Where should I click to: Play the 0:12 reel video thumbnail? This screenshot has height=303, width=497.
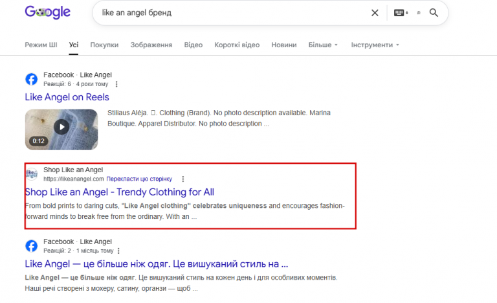click(x=61, y=129)
